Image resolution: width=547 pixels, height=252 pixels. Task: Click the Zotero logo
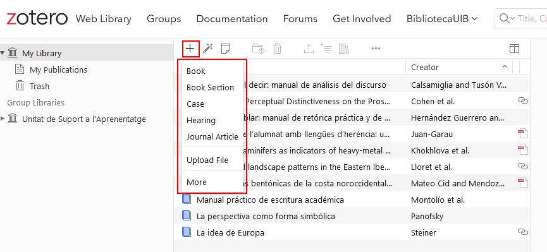(x=37, y=18)
